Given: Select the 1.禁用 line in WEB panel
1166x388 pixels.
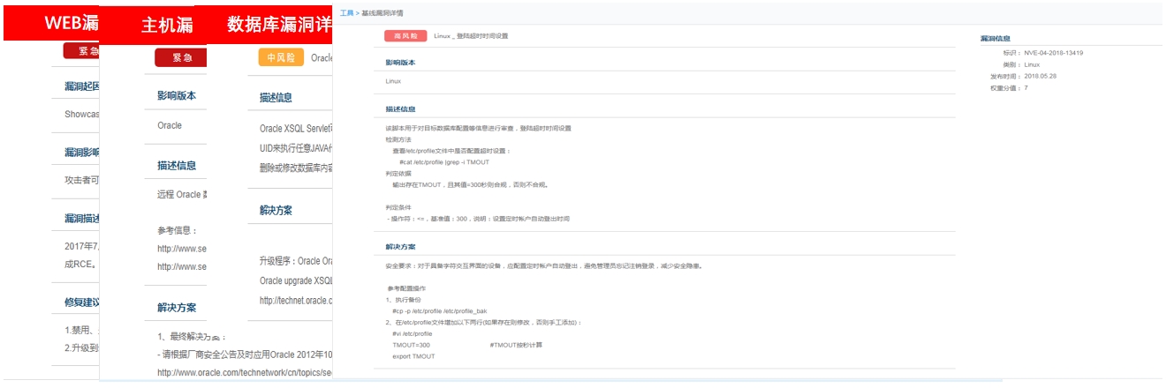Looking at the screenshot, I should click(81, 330).
